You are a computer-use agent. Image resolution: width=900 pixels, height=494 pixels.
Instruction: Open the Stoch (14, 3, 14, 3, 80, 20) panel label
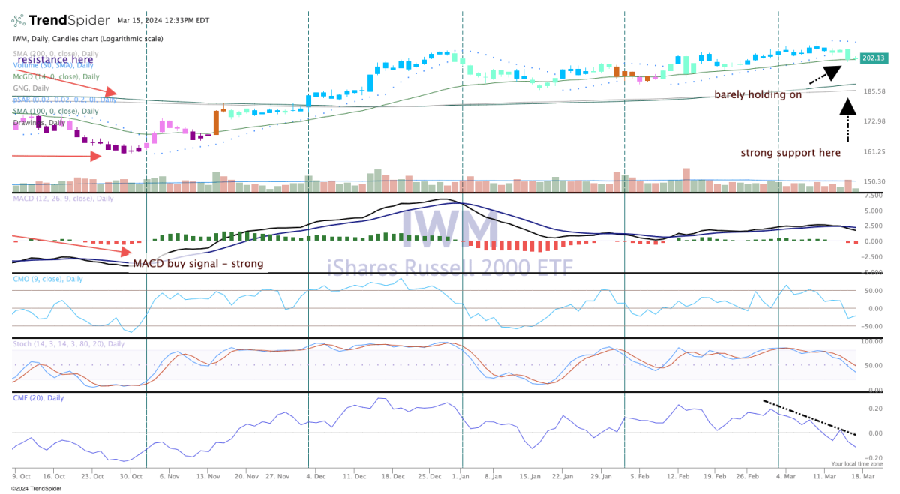click(x=67, y=343)
